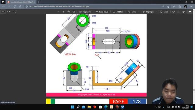Screen dimensions: 195x110
Task: Click the browser back arrow
Action: [3, 6]
